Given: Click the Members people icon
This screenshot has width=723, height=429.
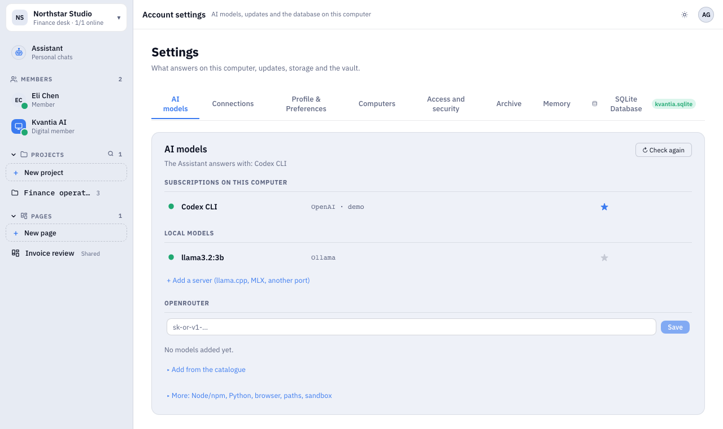Looking at the screenshot, I should (x=14, y=79).
